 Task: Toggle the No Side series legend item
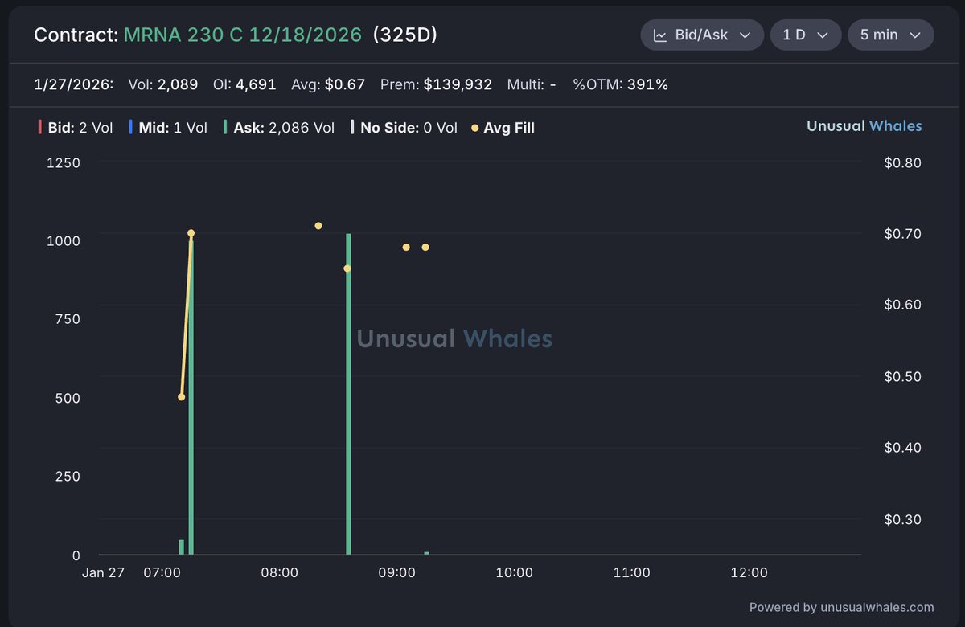[x=404, y=127]
